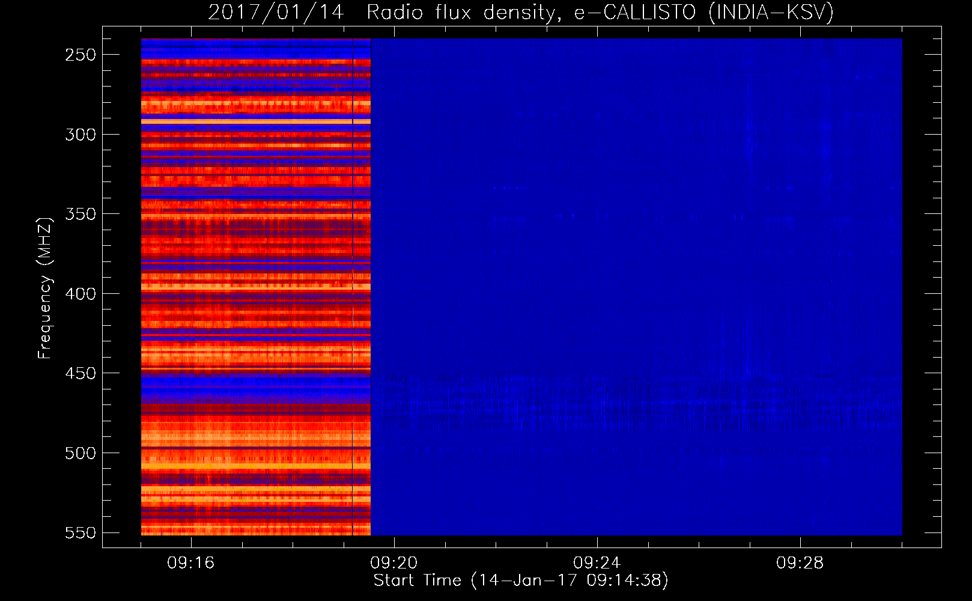Click the 'Start Time (14-Jan-17 09:14:38)' axis label
Image resolution: width=972 pixels, height=601 pixels.
click(521, 581)
